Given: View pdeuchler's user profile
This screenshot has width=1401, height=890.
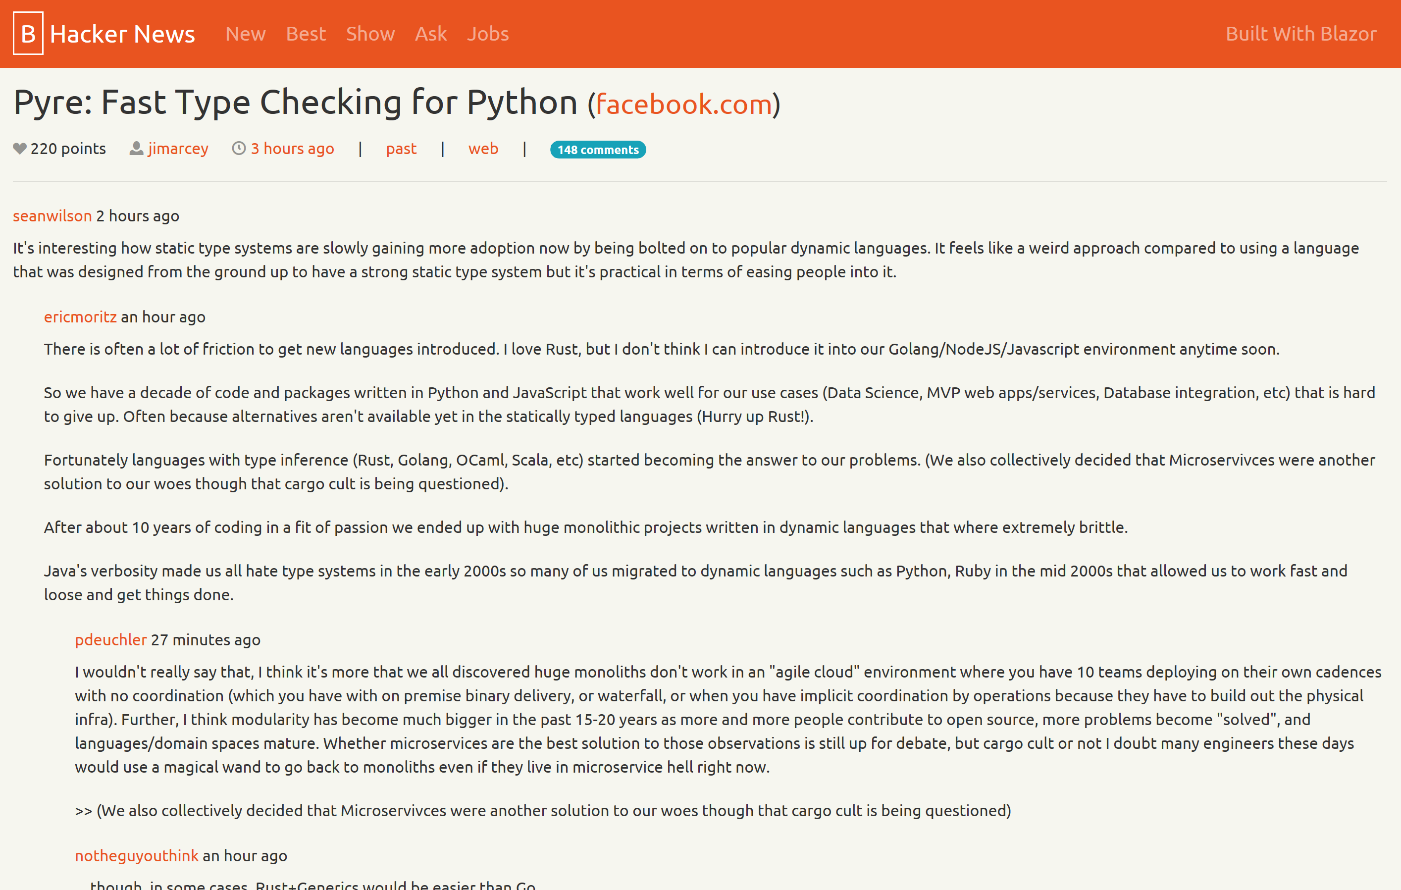Looking at the screenshot, I should coord(110,640).
